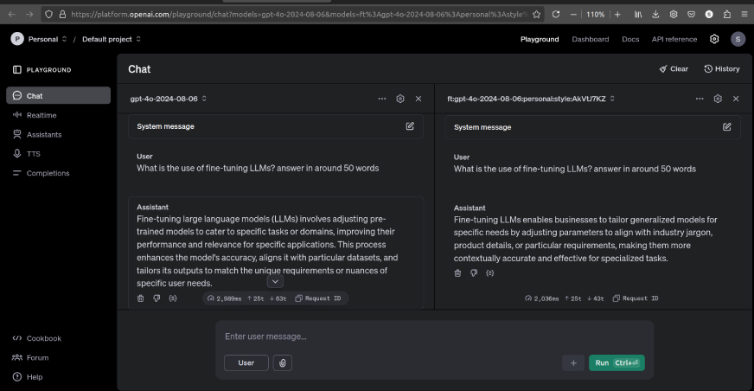Open the browser downloads panel
This screenshot has width=754, height=391.
click(655, 15)
